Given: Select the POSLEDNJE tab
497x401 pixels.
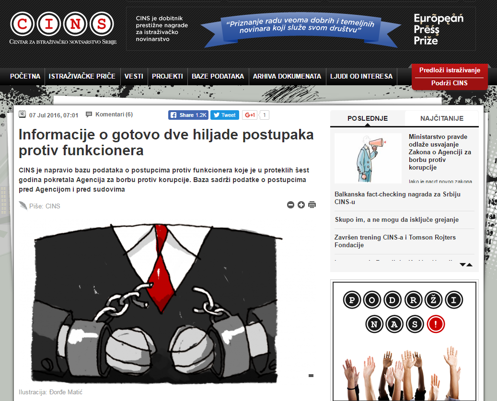Looking at the screenshot, I should tap(368, 118).
